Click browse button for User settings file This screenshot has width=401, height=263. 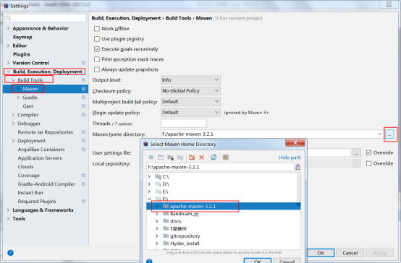(357, 152)
